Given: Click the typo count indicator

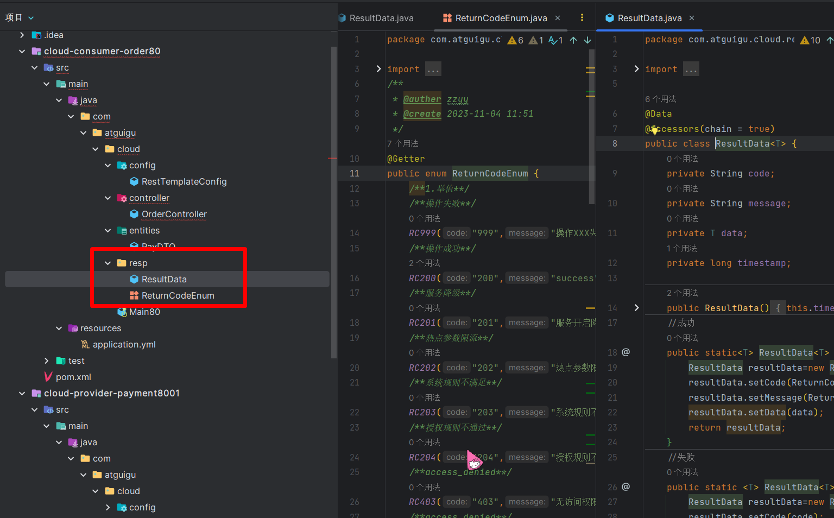Looking at the screenshot, I should pyautogui.click(x=555, y=40).
